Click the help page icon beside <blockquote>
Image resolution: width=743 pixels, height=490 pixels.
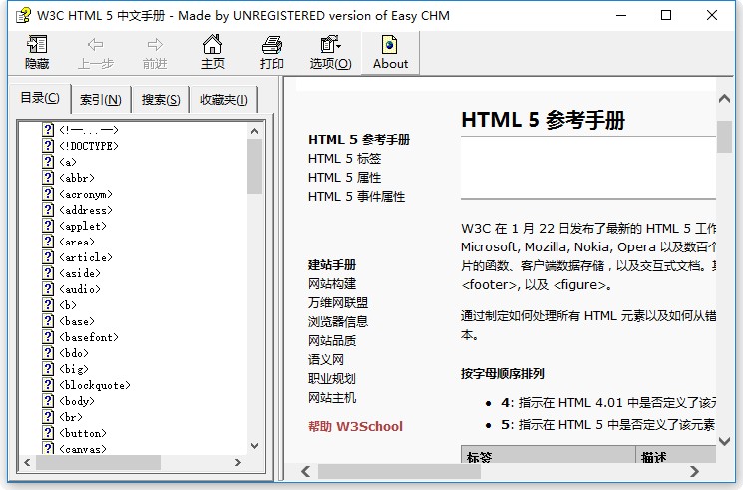48,384
